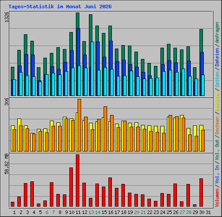The image size is (222, 217).
Task: Click the yellow Besuche legend label
Action: pyautogui.click(x=217, y=102)
